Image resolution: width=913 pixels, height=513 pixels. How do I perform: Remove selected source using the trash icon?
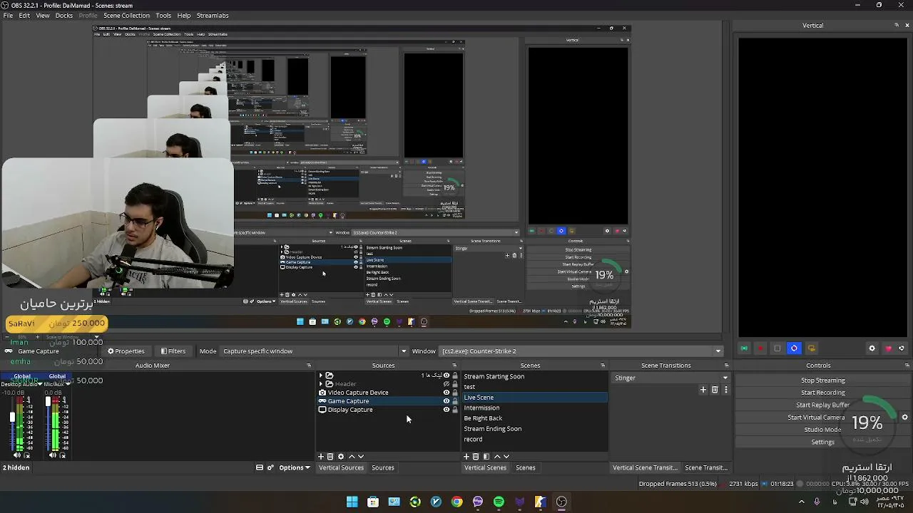pos(330,457)
